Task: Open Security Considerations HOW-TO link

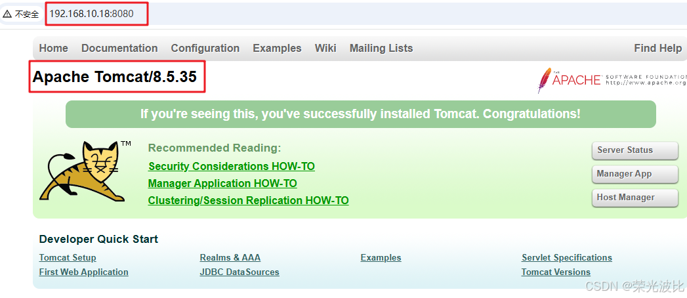Action: point(232,167)
